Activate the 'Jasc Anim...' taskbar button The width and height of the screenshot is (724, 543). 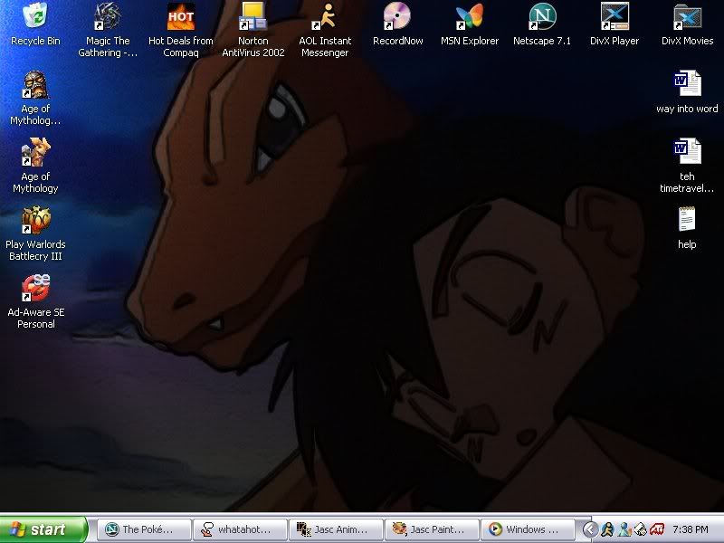[x=337, y=529]
